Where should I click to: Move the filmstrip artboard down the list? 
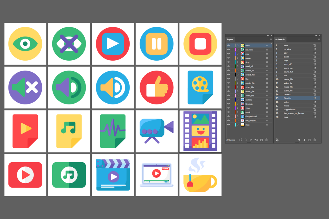[304, 140]
